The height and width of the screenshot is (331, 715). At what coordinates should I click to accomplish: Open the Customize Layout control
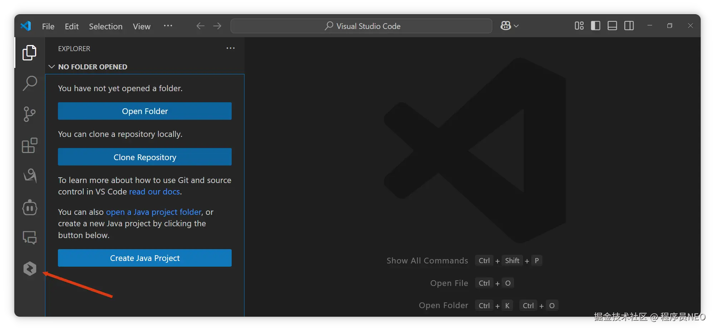coord(579,26)
